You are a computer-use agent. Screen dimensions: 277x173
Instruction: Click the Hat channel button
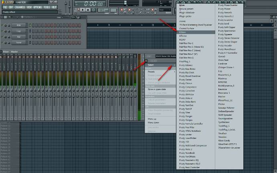19,37
